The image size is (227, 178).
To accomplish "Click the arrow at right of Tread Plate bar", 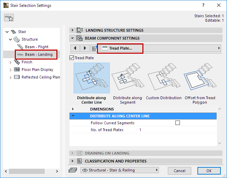I will tap(219, 48).
